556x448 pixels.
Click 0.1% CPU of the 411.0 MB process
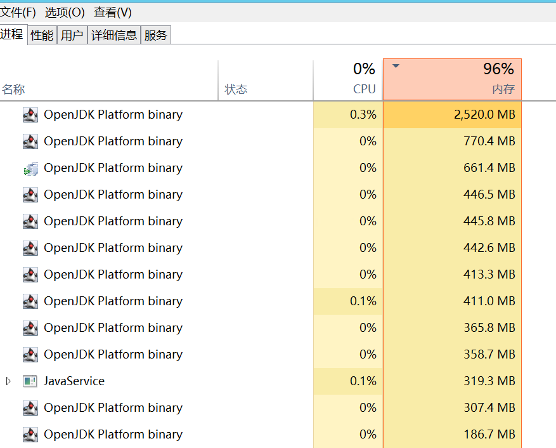(x=363, y=301)
